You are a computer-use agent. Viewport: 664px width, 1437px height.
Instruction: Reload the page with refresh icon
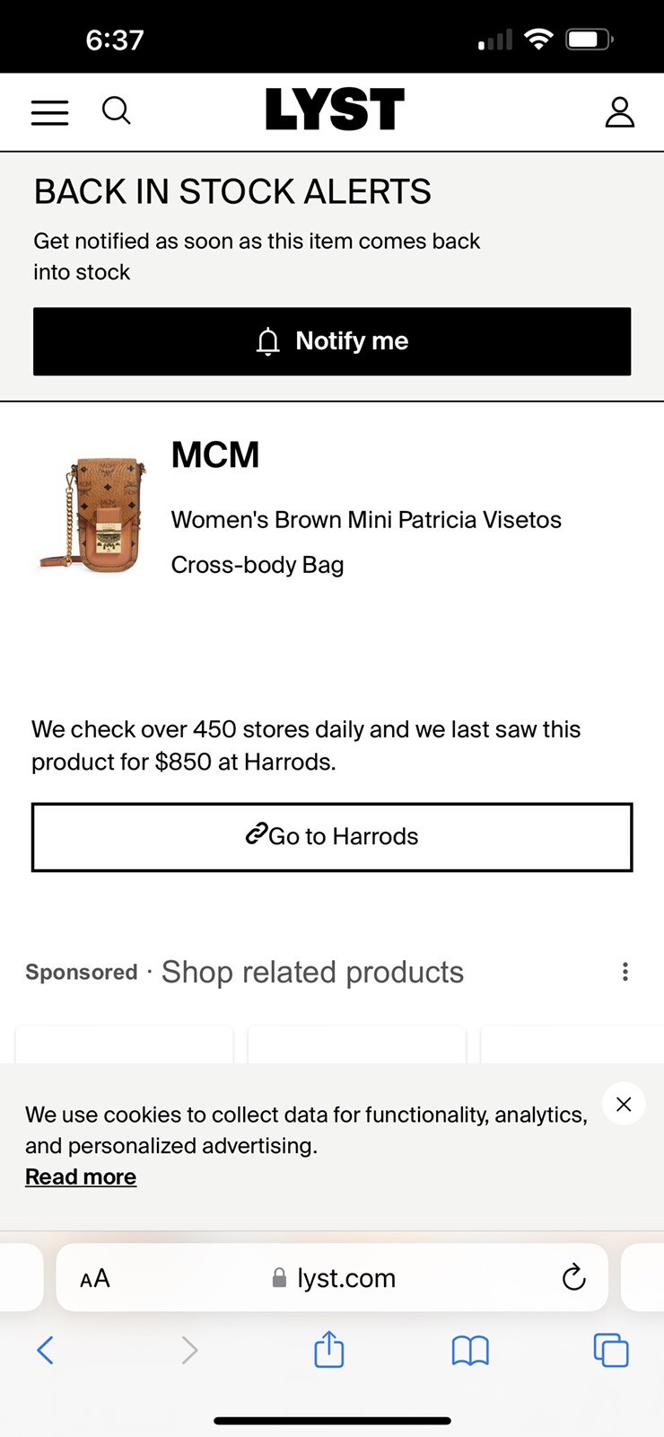573,1277
